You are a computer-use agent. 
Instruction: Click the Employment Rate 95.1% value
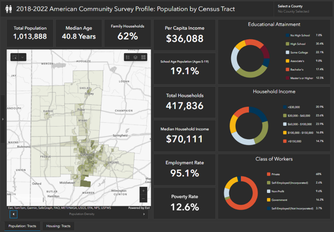[185, 173]
